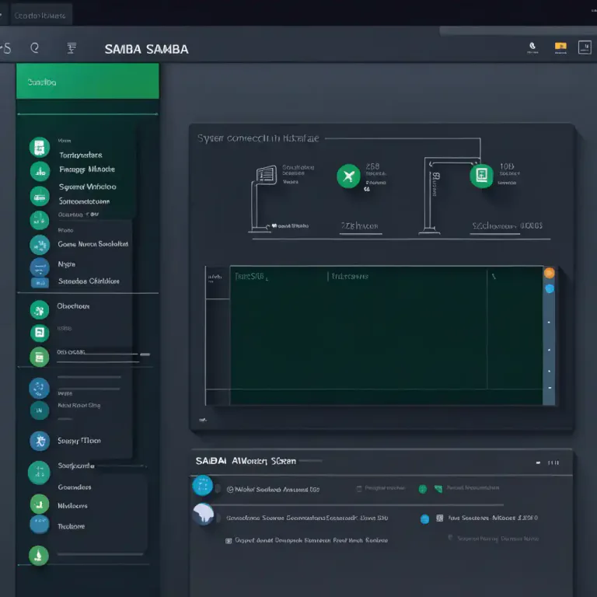This screenshot has height=597, width=597.
Task: Click the yellow folder icon in the top right
Action: click(x=560, y=47)
